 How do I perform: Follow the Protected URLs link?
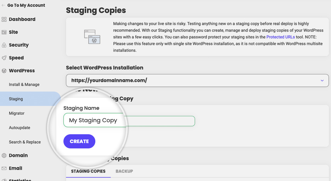tap(281, 37)
